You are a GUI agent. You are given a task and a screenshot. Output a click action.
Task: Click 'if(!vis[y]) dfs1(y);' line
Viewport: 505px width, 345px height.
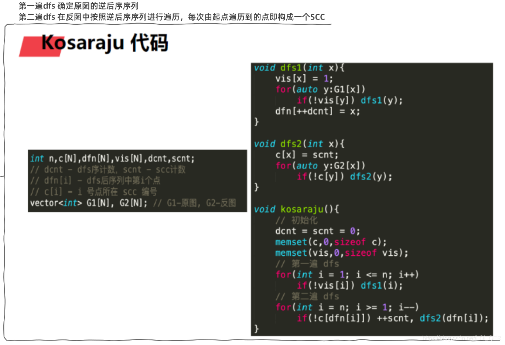[x=350, y=100]
